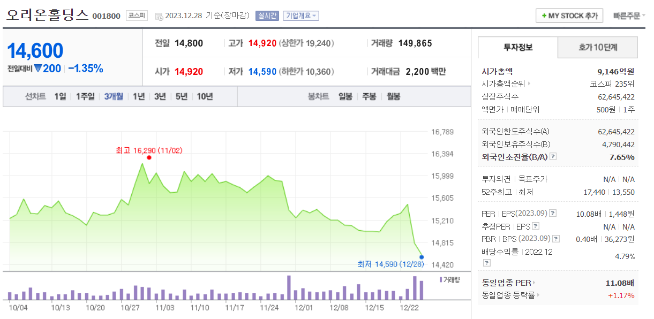This screenshot has width=654, height=319.
Task: Click the 동일업종 PER value 11.08배
Action: 620,283
